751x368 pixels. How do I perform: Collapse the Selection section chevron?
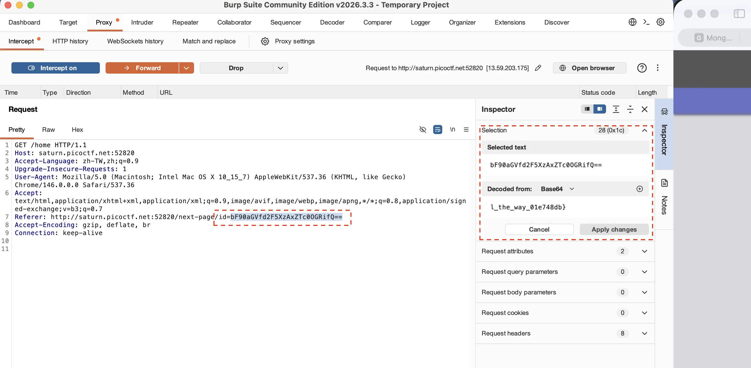coord(644,130)
